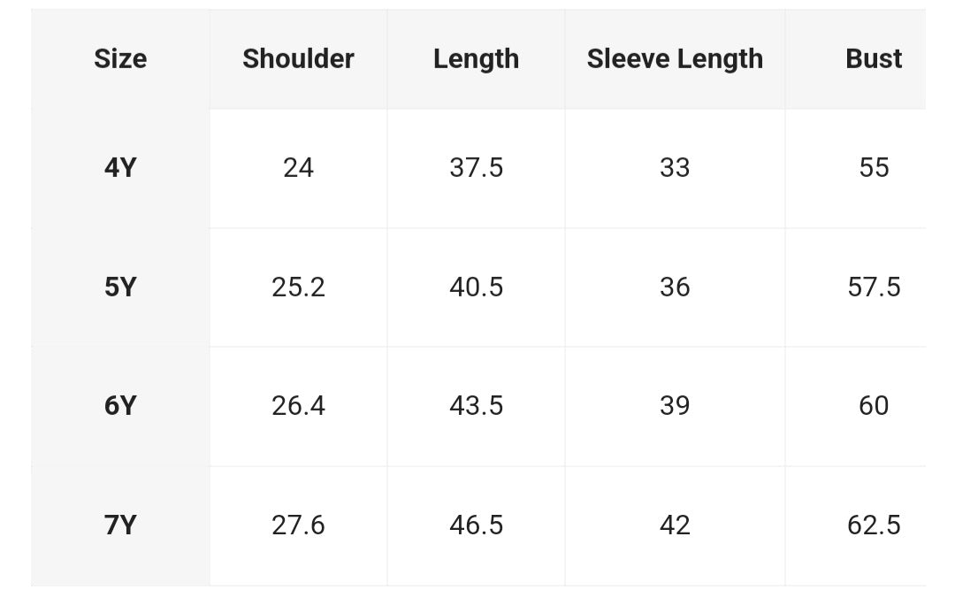This screenshot has width=955, height=598.
Task: Click the 37.5 length cell
Action: point(476,167)
